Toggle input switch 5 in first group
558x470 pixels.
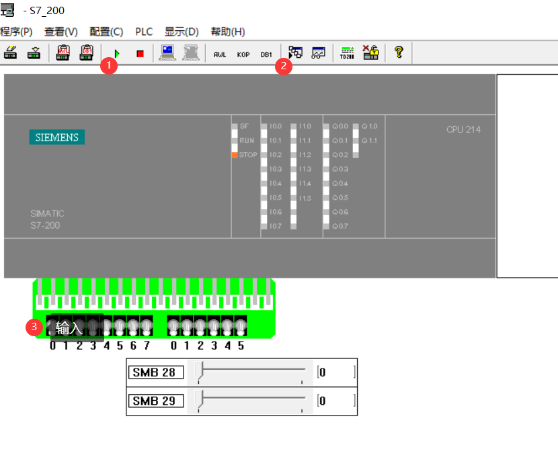pyautogui.click(x=120, y=326)
